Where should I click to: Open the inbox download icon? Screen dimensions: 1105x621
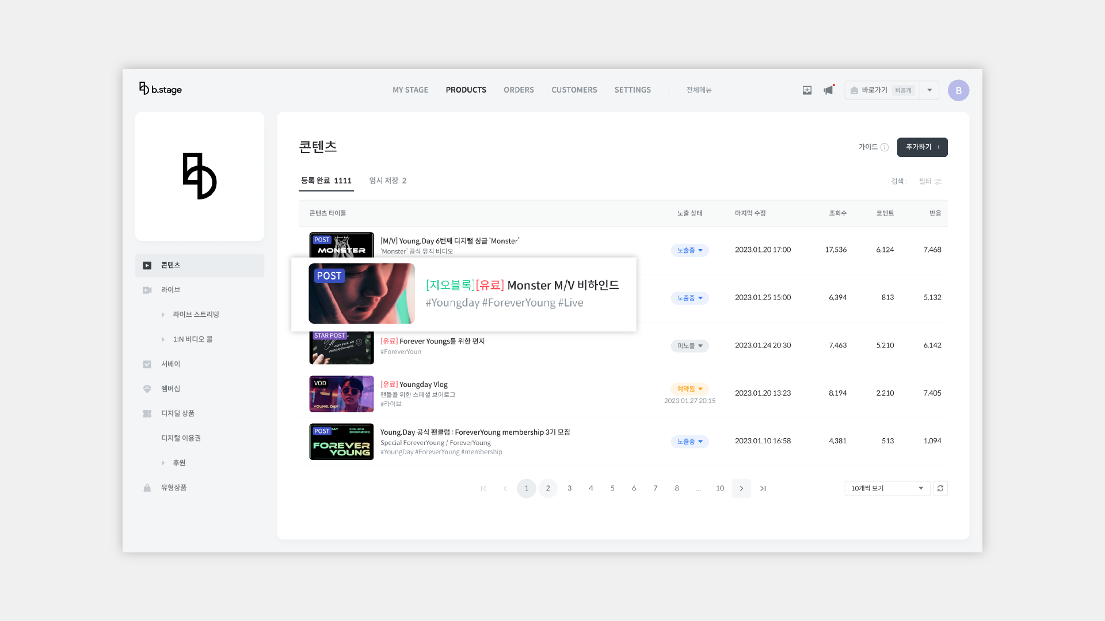point(807,90)
